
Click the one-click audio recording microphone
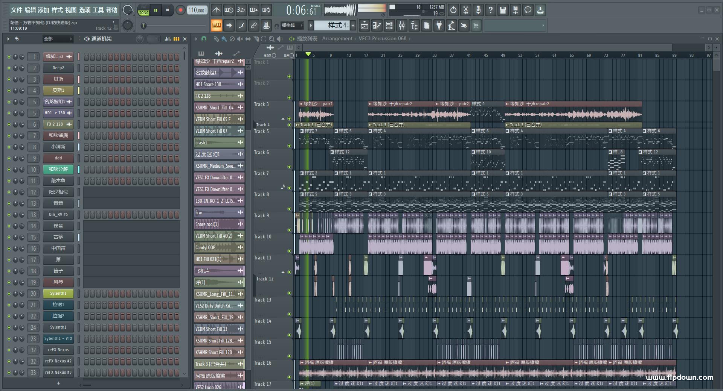[478, 10]
